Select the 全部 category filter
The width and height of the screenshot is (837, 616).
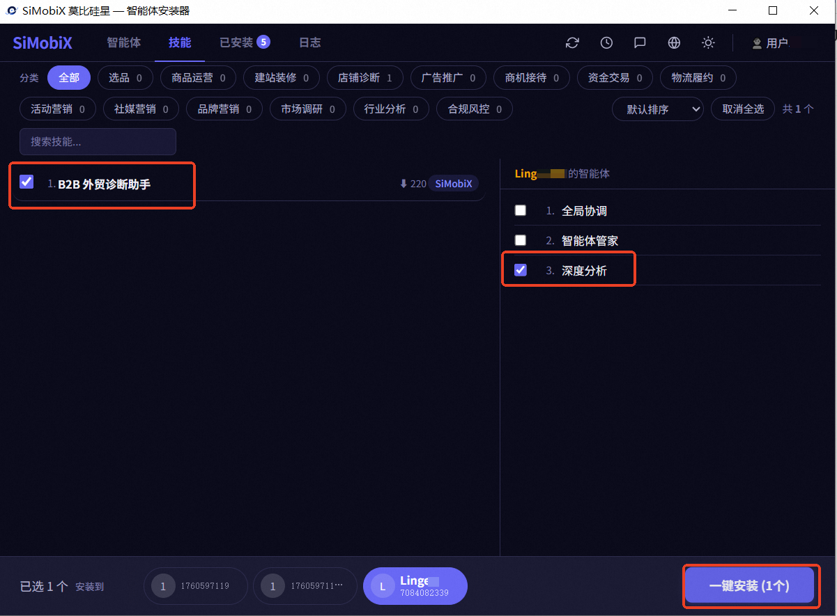[x=69, y=78]
